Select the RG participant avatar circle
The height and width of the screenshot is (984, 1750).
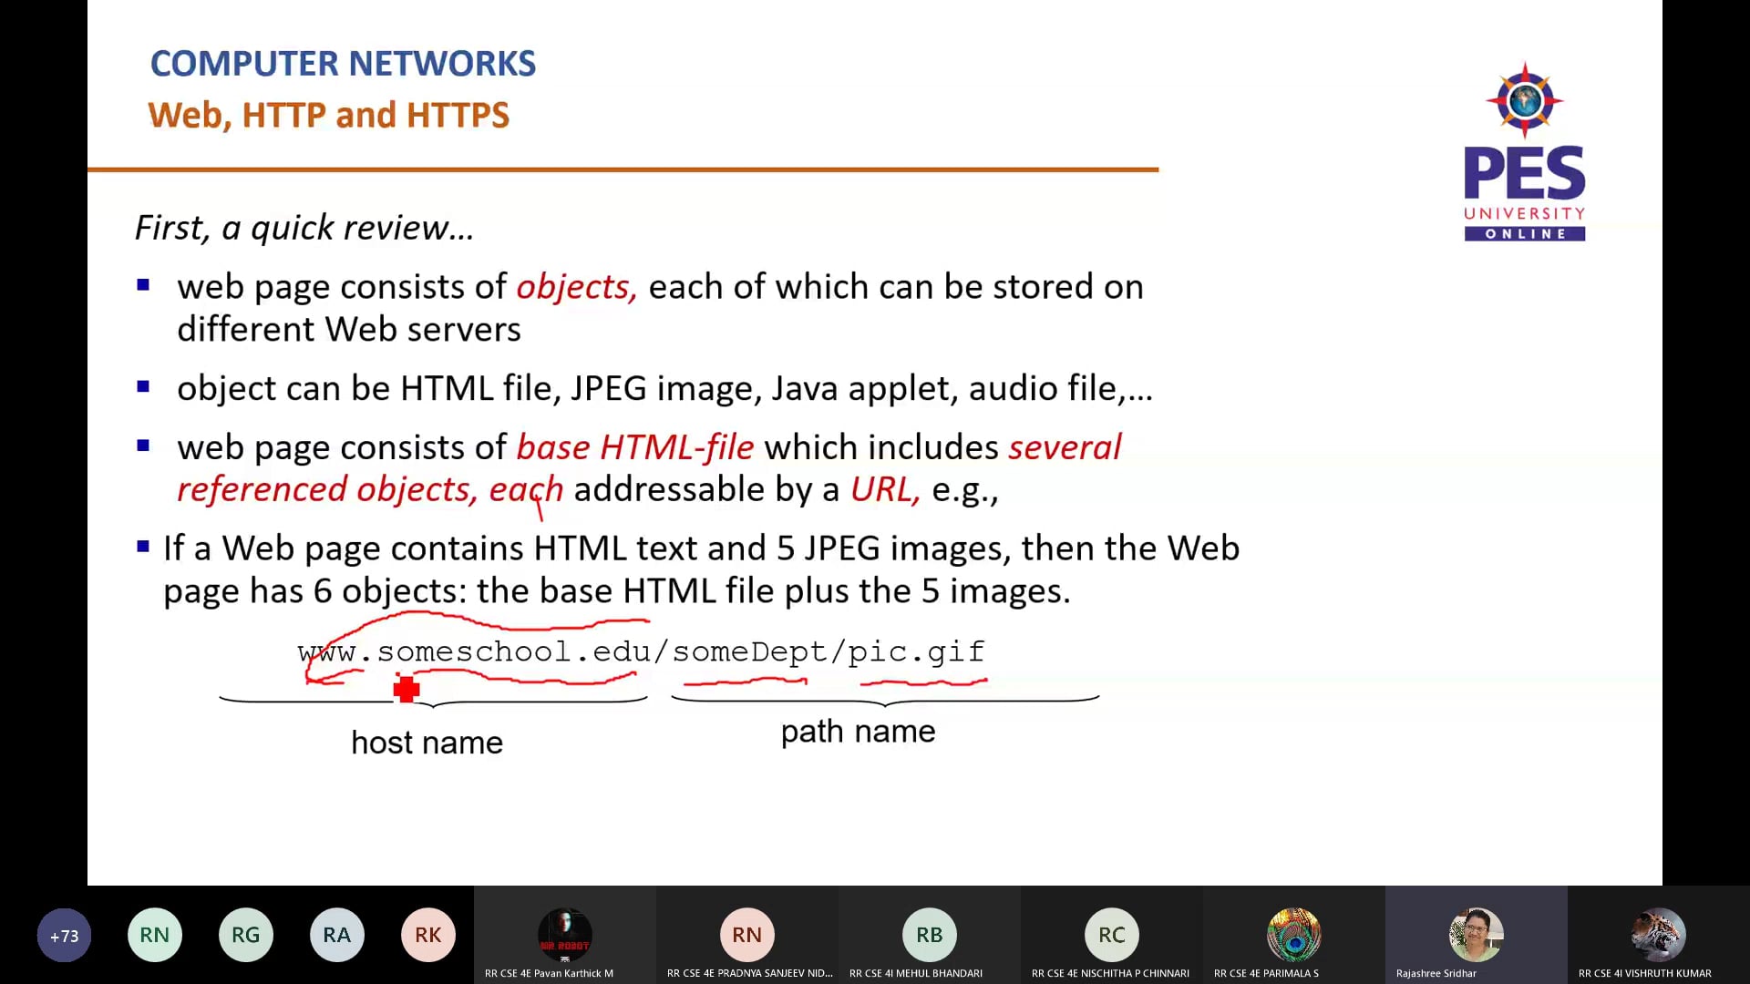pos(246,935)
